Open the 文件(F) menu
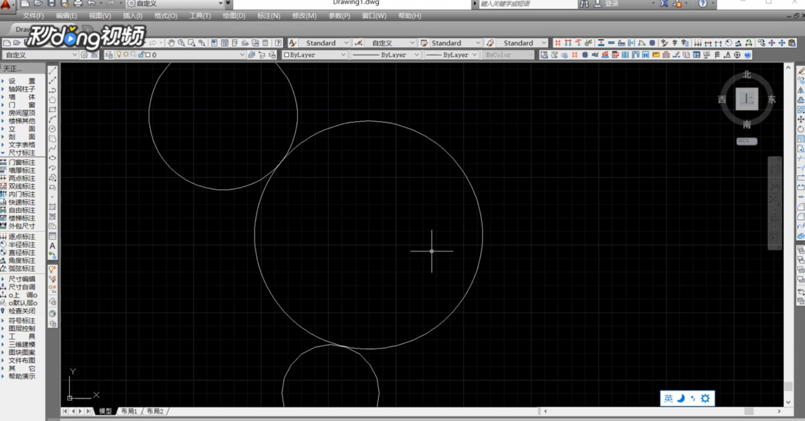Image resolution: width=805 pixels, height=421 pixels. [x=33, y=16]
